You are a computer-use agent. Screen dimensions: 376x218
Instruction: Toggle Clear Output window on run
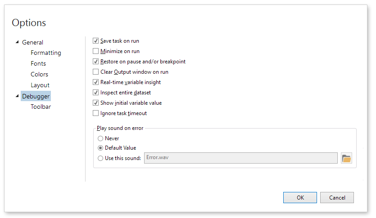(95, 72)
